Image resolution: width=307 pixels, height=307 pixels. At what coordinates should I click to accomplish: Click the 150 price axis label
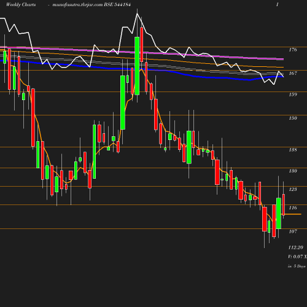[293, 118]
